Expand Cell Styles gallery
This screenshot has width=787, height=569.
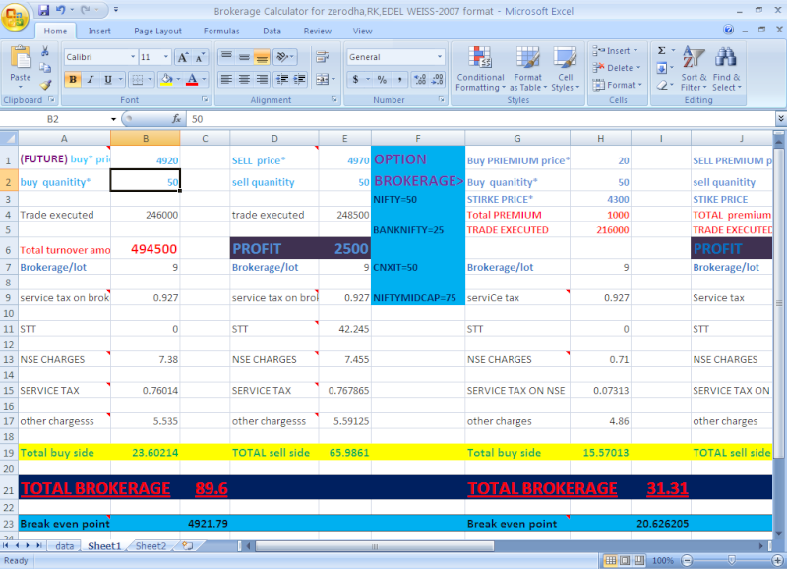click(x=565, y=69)
